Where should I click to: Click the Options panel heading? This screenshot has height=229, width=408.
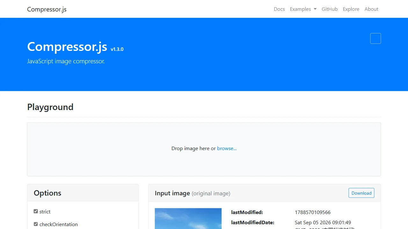pyautogui.click(x=47, y=193)
